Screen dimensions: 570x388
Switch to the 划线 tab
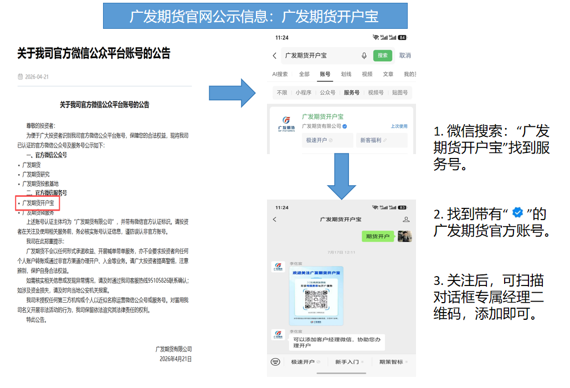tap(346, 74)
